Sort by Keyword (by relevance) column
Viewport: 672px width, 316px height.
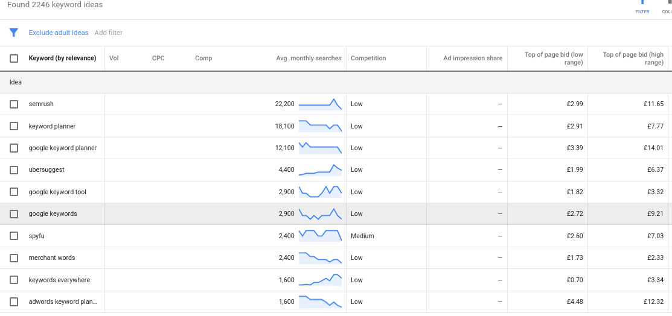[x=62, y=58]
